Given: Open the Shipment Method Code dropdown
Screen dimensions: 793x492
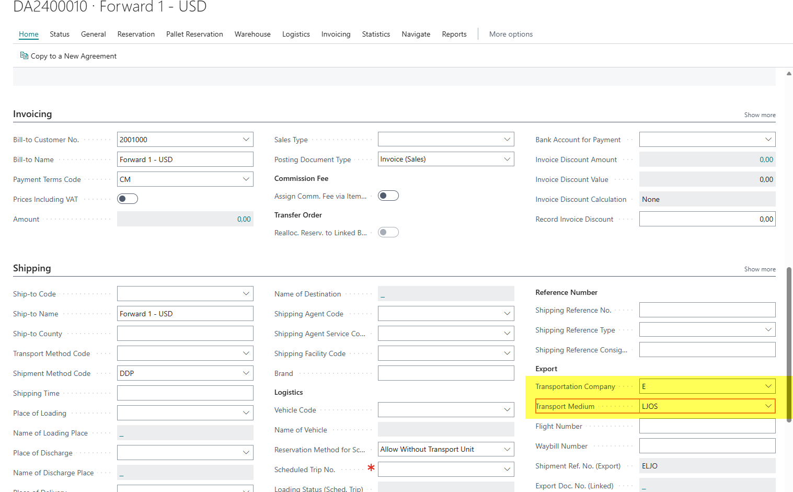Looking at the screenshot, I should pyautogui.click(x=246, y=373).
